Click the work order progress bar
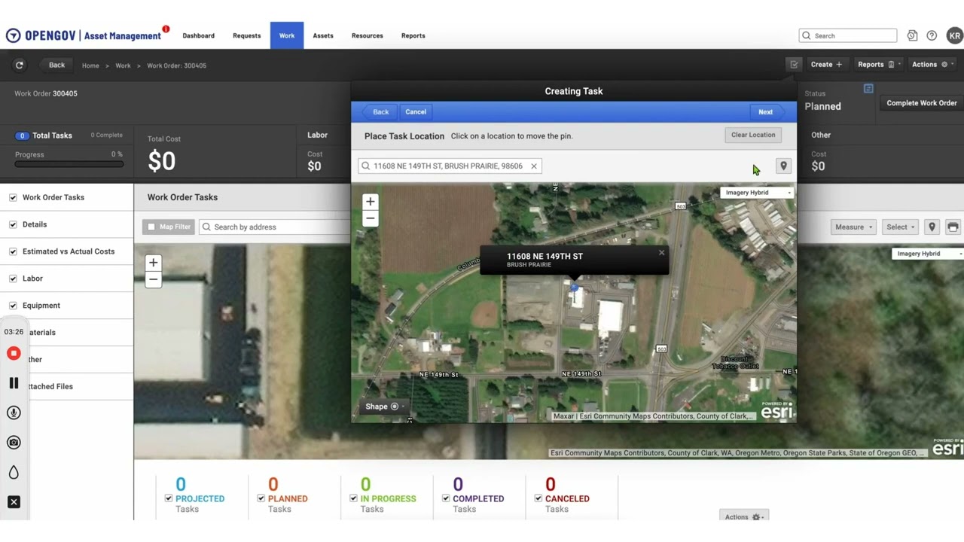Viewport: 964px width, 542px height. pyautogui.click(x=69, y=163)
